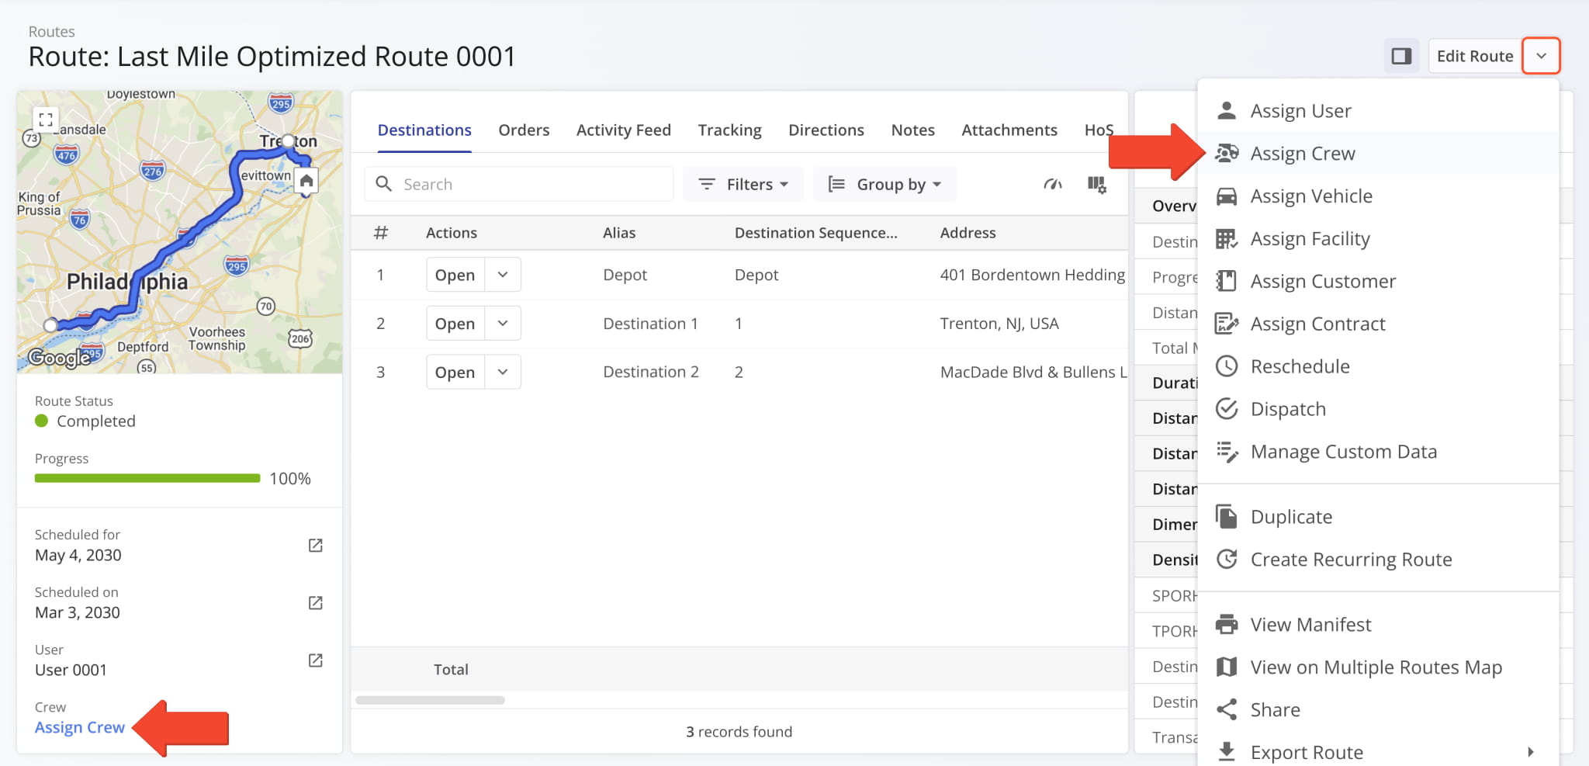Screen dimensions: 1589x766
Task: Click the Scheduled on external link icon
Action: click(315, 603)
